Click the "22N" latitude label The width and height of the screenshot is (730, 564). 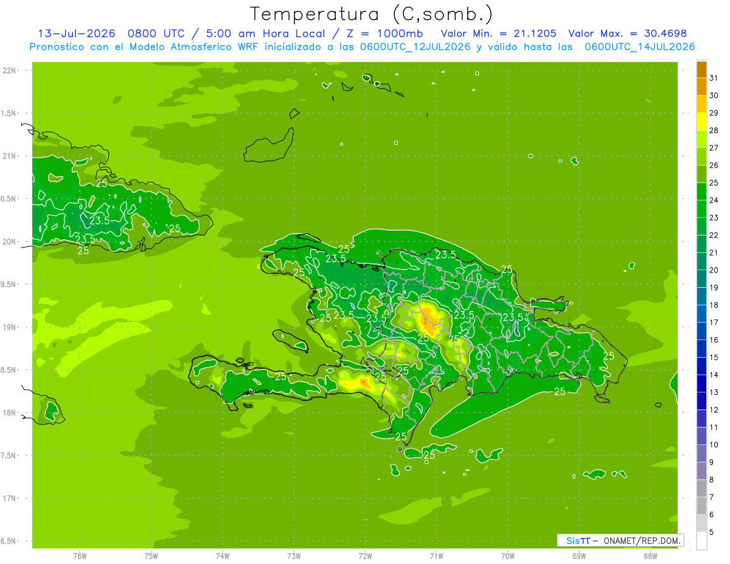point(10,71)
